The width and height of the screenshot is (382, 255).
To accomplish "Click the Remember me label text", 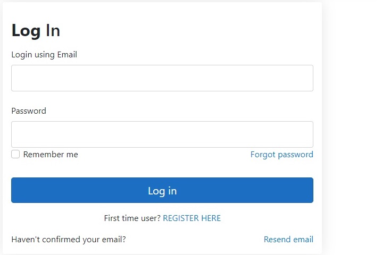I will click(x=51, y=155).
